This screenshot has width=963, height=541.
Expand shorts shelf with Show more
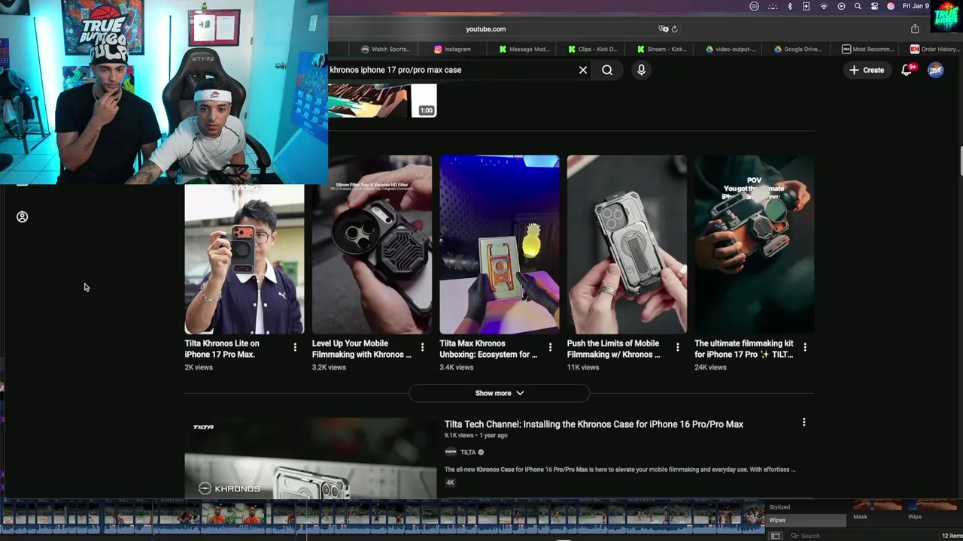point(500,393)
